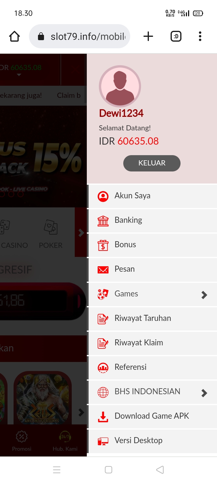
Task: Click the Bonus gift icon
Action: 103,245
